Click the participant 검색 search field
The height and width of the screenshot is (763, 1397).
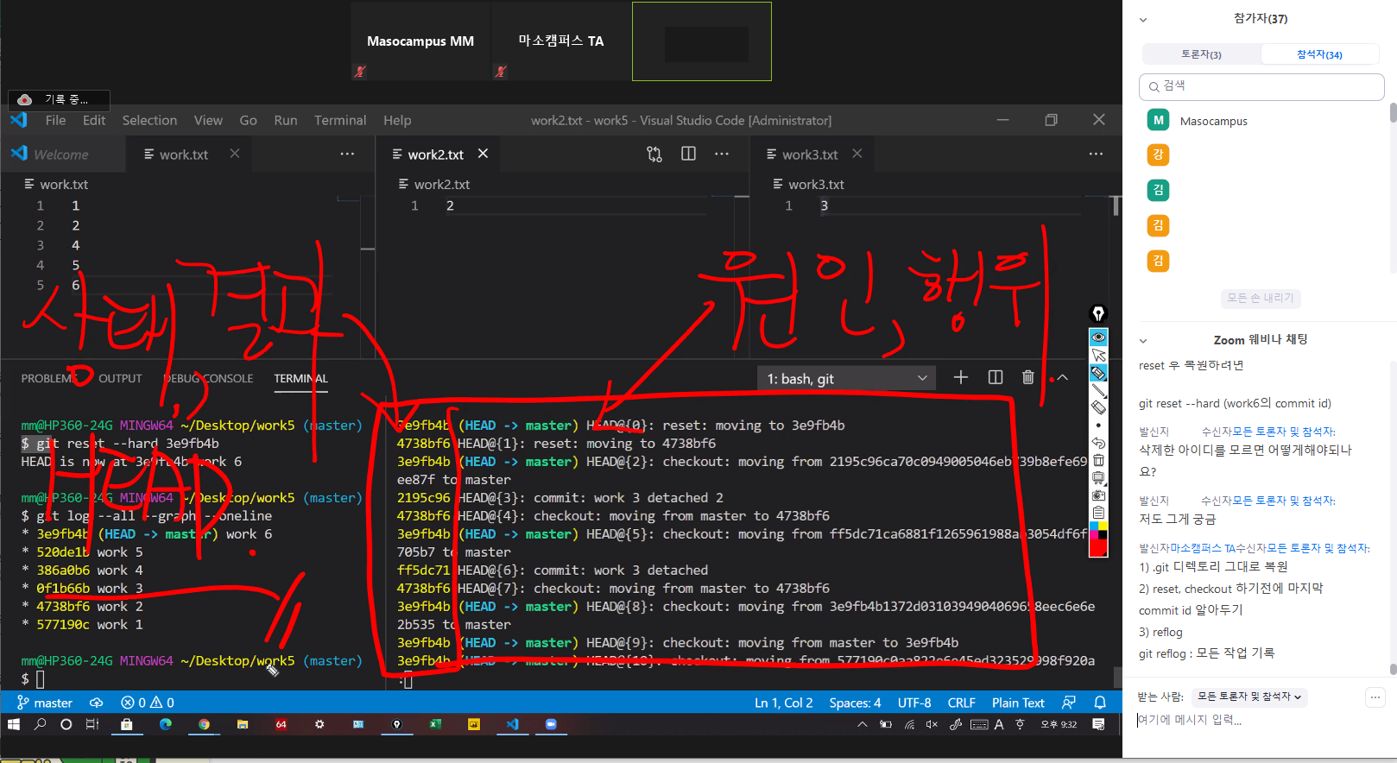[x=1261, y=86]
